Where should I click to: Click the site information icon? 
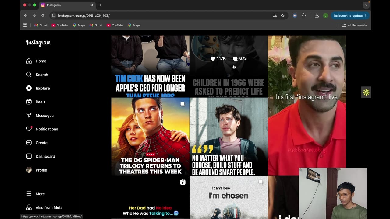point(53,16)
